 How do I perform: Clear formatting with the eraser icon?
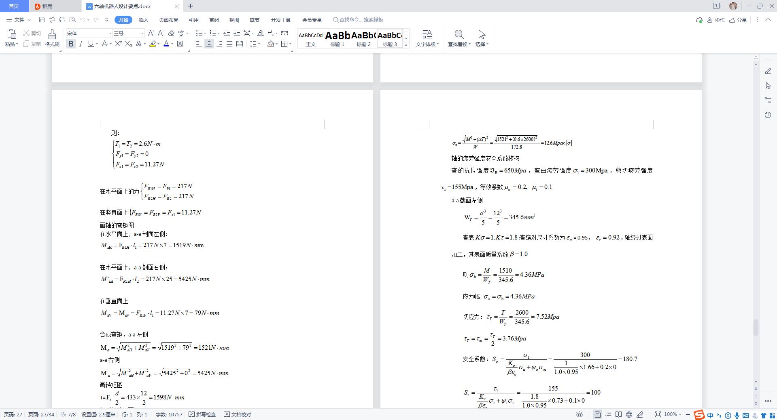pos(171,33)
